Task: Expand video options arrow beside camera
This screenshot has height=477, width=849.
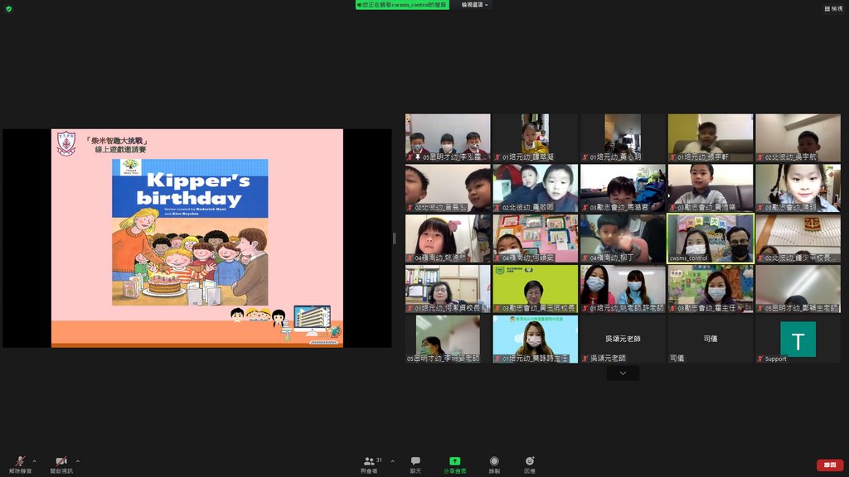Action: [78, 460]
